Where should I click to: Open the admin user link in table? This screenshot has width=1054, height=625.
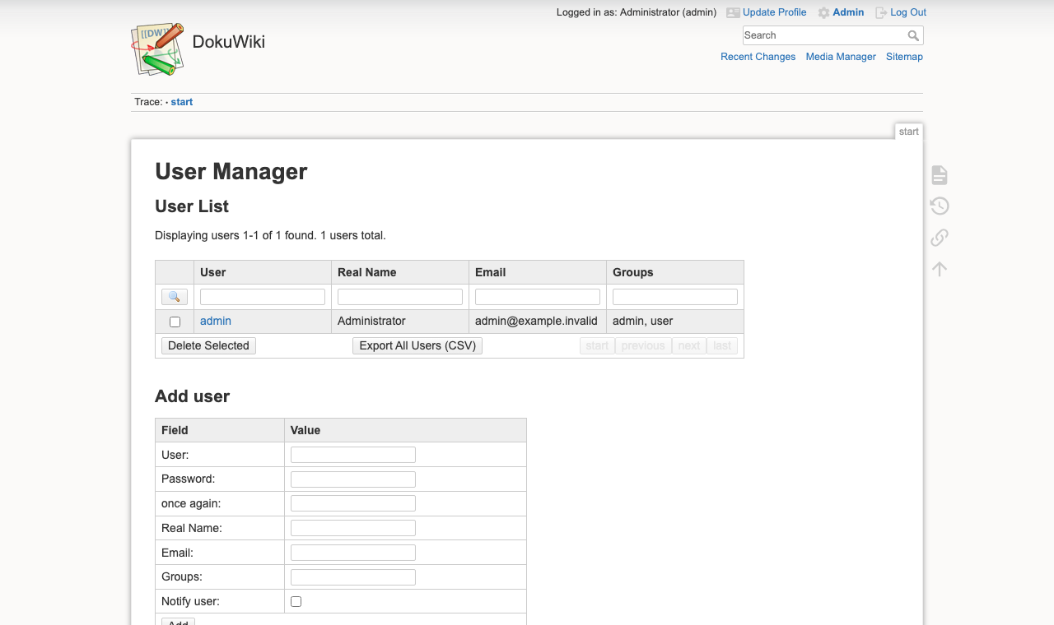(216, 321)
